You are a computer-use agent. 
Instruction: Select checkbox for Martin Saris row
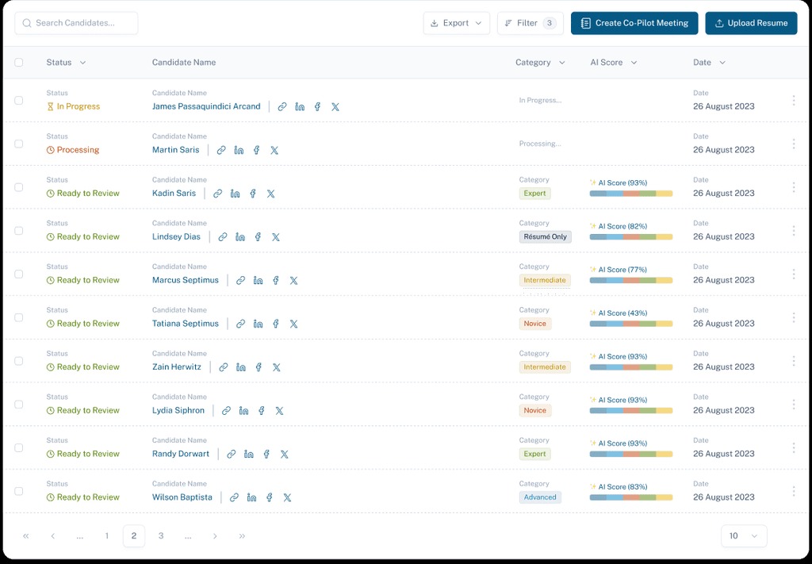[19, 144]
